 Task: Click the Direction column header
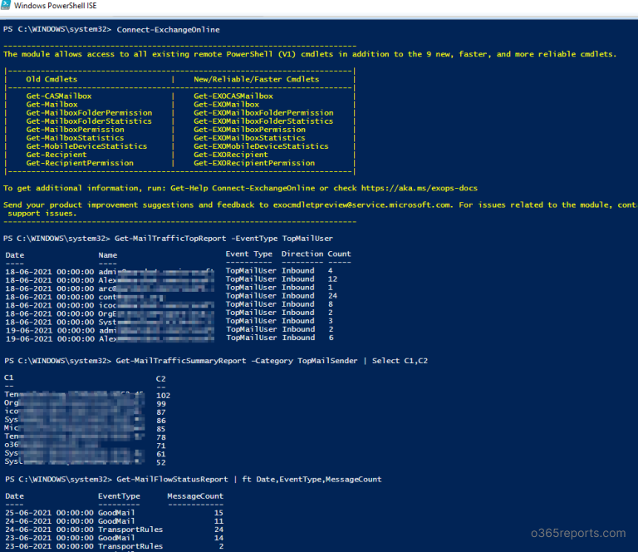302,254
